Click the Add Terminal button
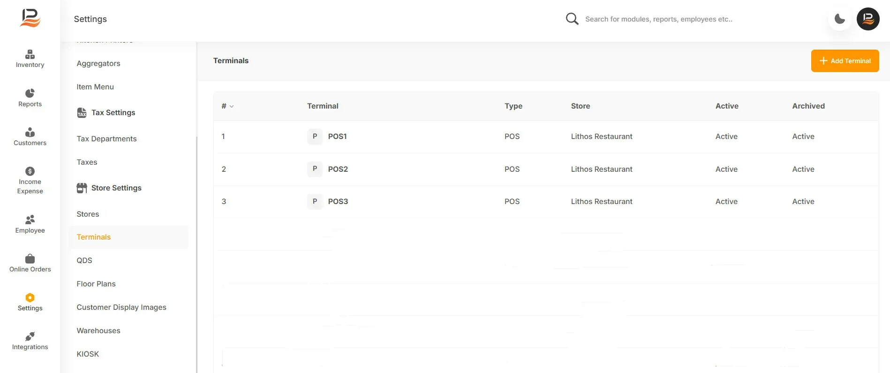 (x=845, y=61)
